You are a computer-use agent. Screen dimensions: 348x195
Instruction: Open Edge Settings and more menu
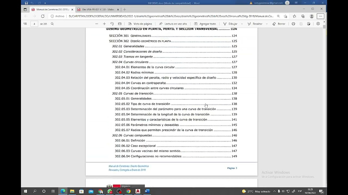[321, 16]
